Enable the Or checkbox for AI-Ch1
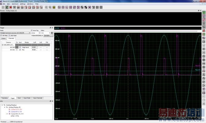The height and width of the screenshot is (123, 206). (17, 50)
